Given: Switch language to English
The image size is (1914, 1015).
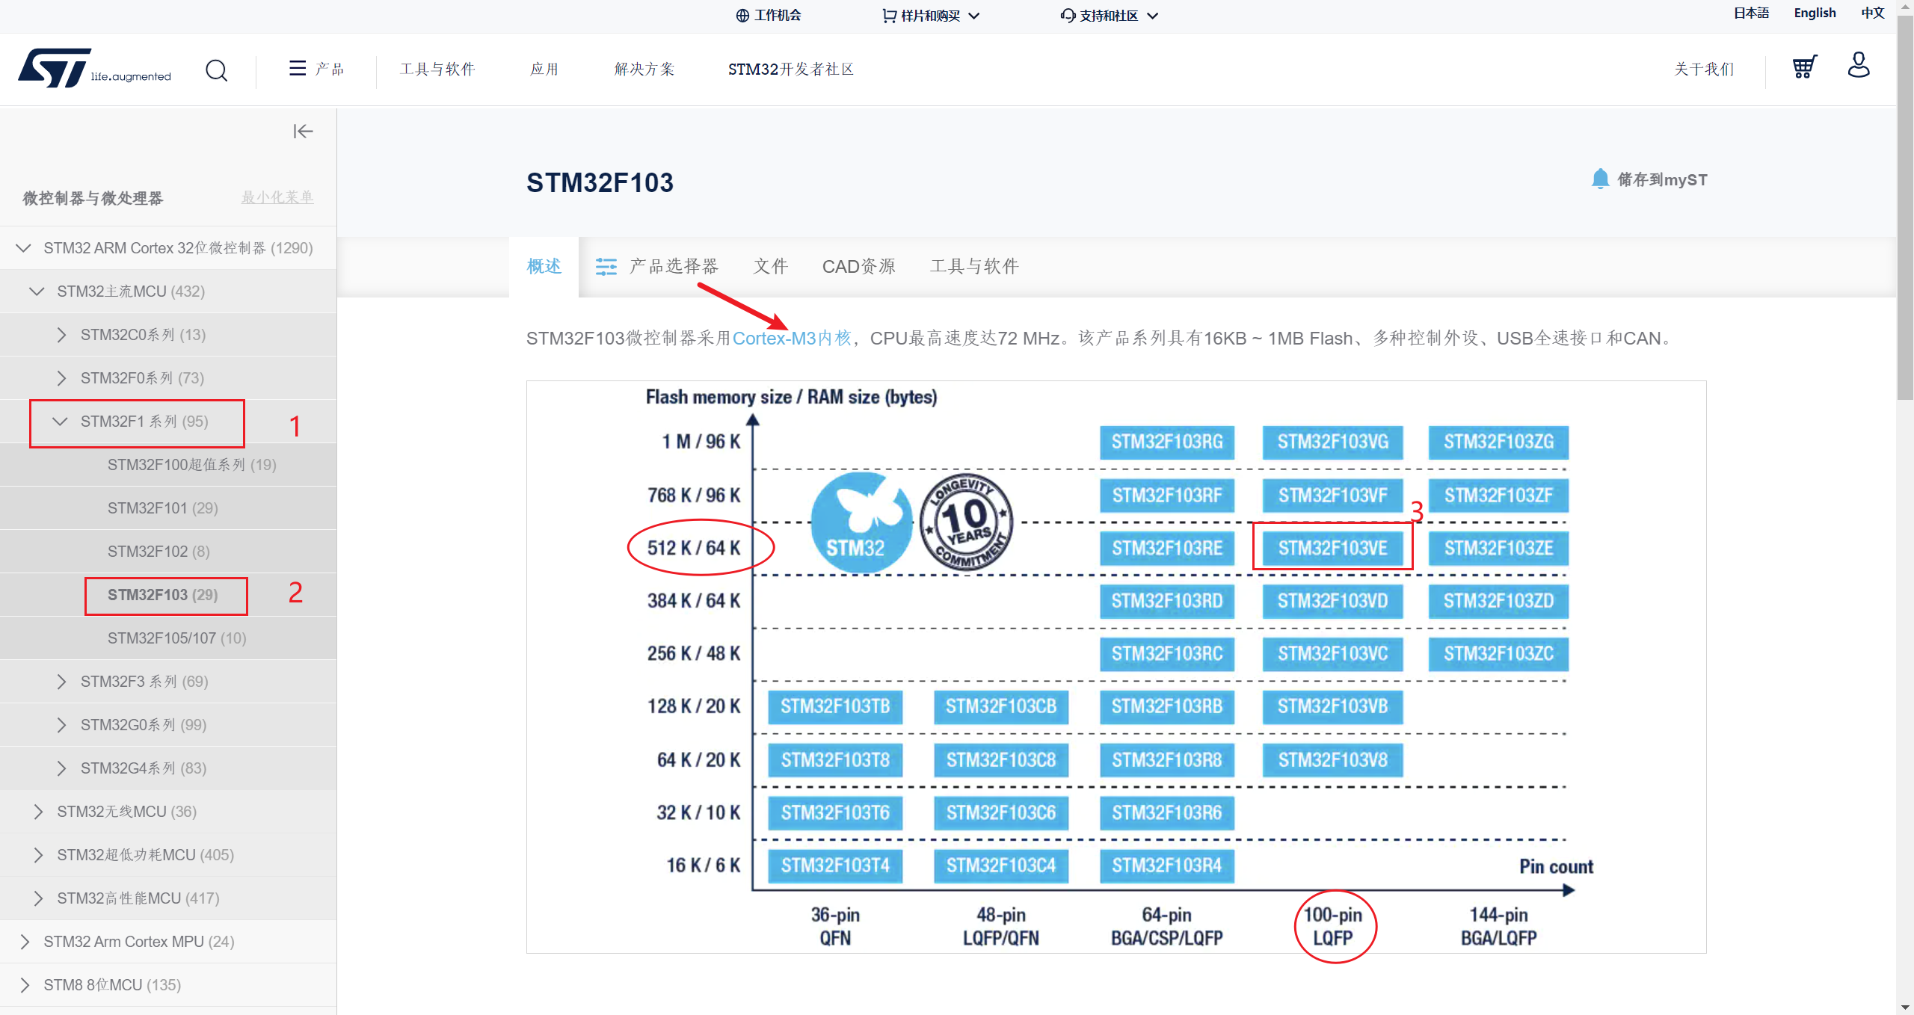Looking at the screenshot, I should (1815, 13).
